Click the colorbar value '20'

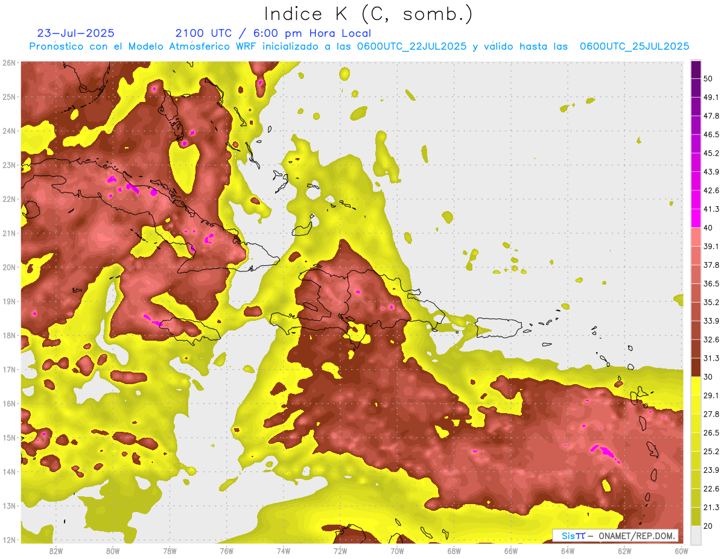708,525
